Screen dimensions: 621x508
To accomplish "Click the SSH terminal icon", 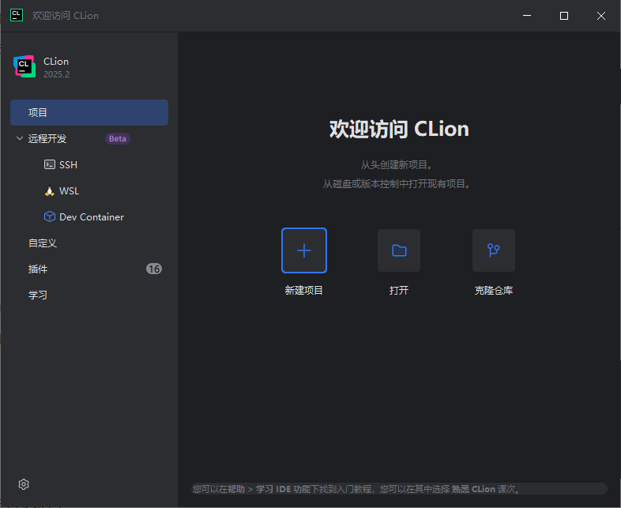I will 50,164.
